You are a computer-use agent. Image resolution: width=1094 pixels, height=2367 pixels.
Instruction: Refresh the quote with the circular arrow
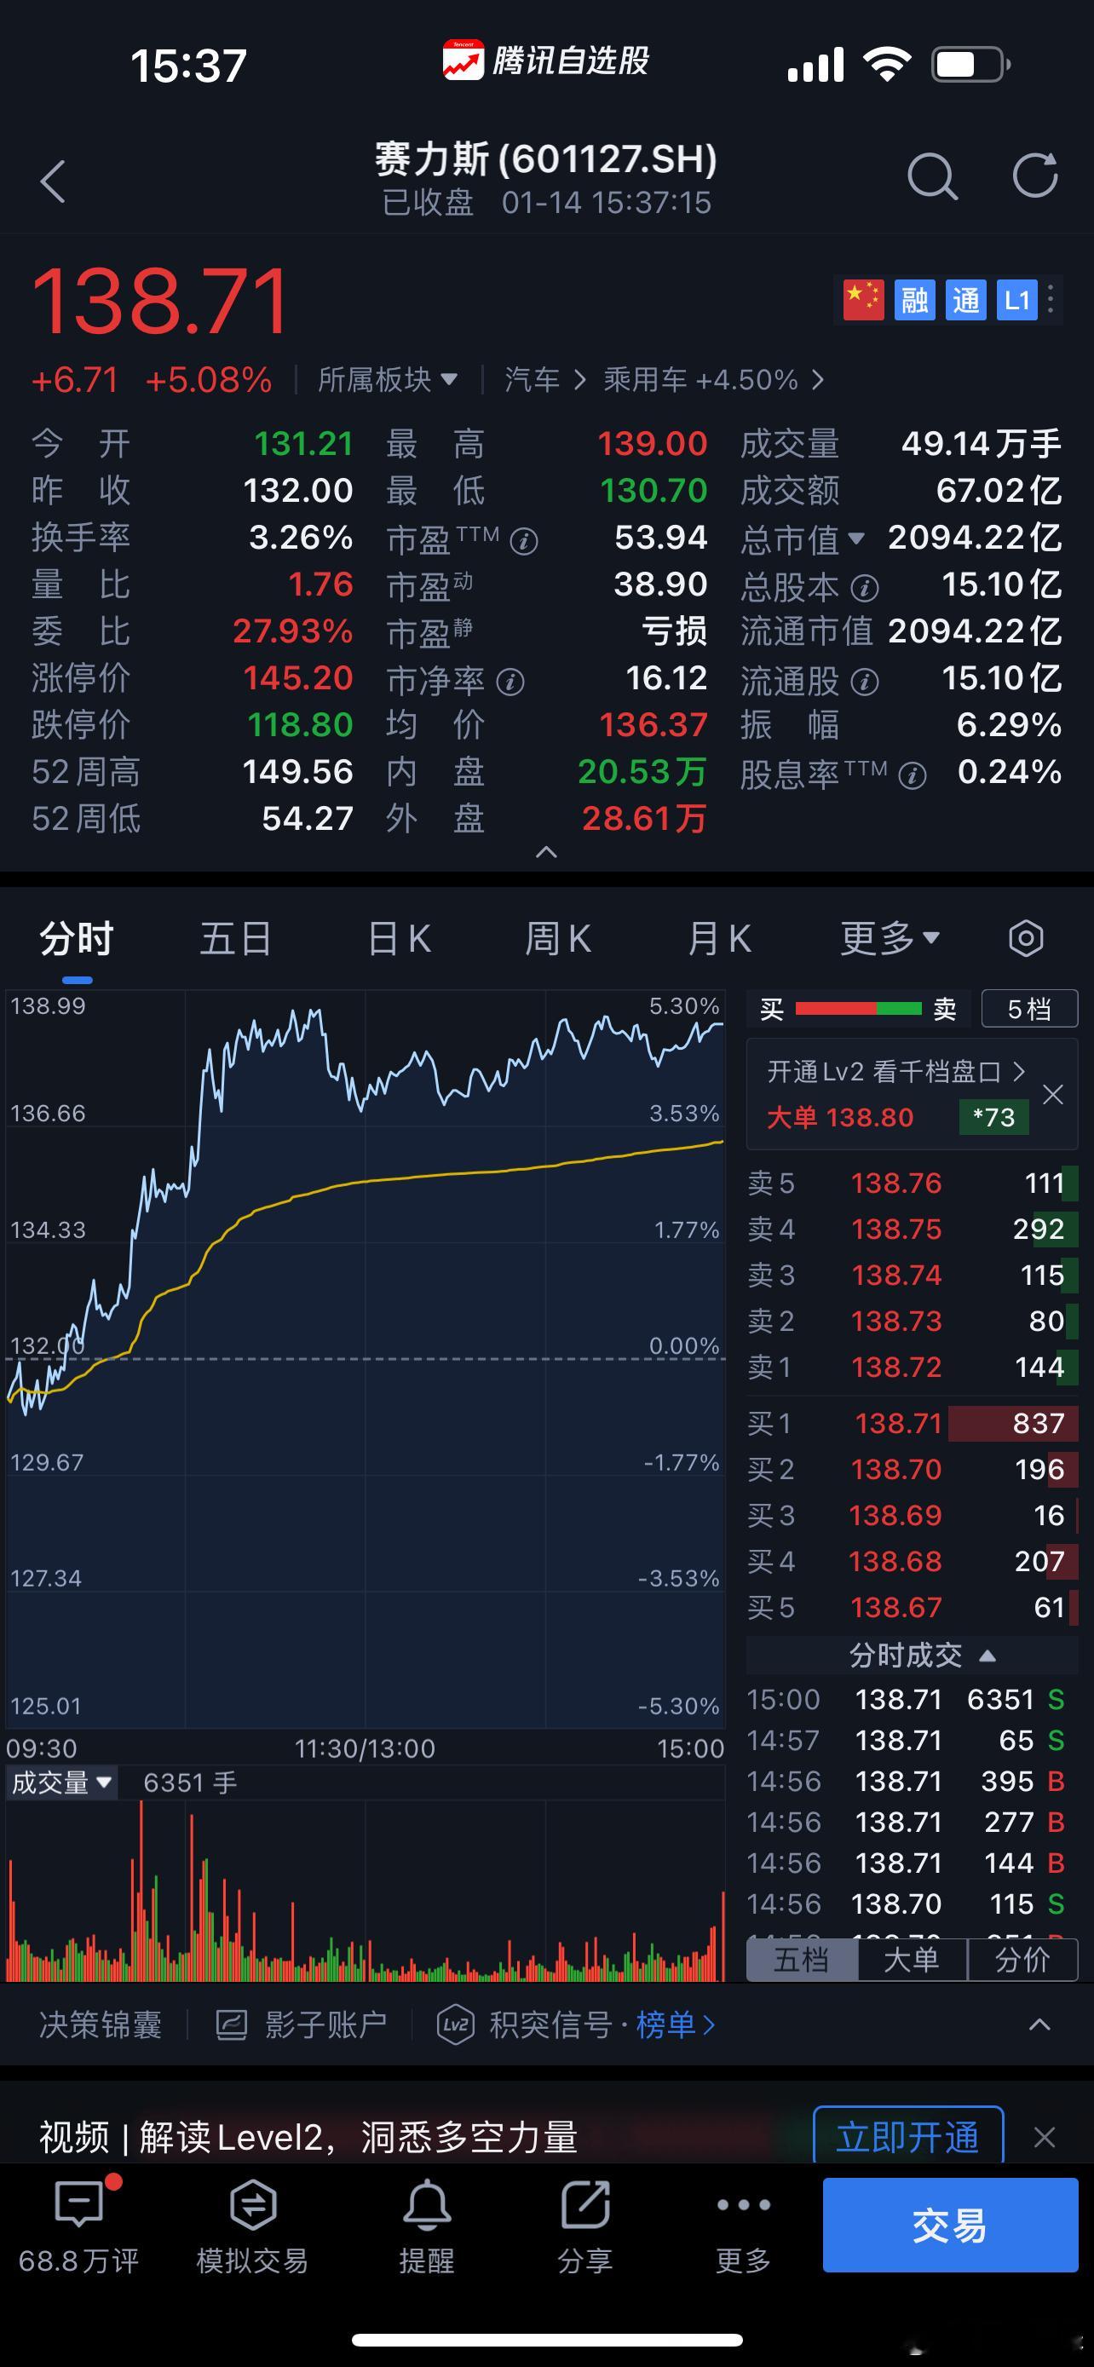point(1035,175)
